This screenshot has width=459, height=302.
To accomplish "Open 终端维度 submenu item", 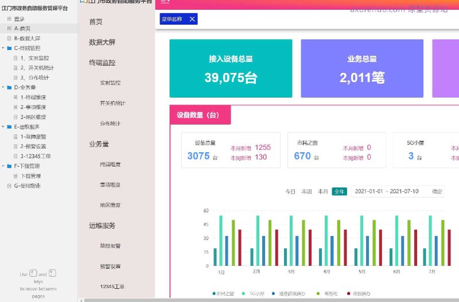I will [110, 164].
